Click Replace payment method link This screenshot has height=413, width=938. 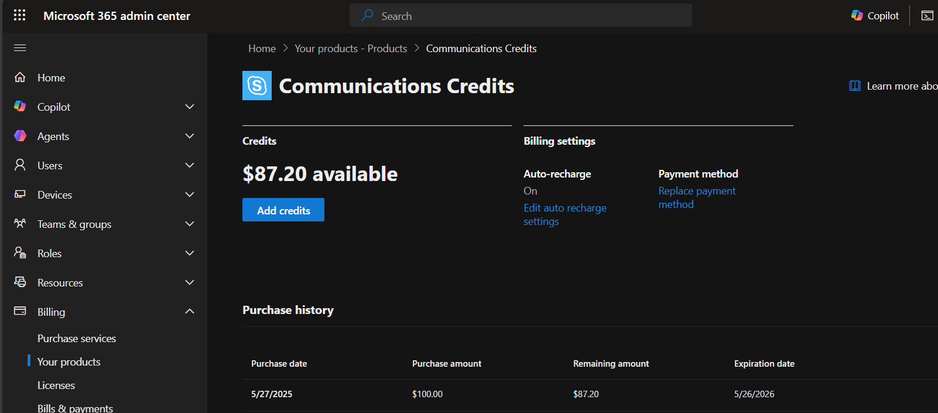point(697,197)
